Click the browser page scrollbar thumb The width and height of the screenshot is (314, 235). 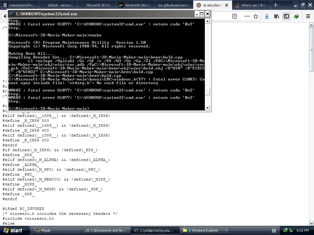tap(312, 50)
